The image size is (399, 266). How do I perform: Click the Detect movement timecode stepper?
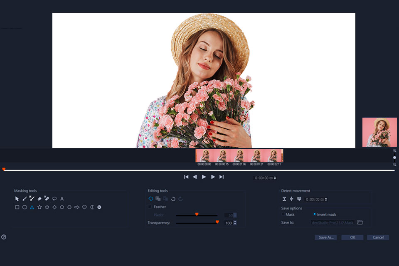click(326, 199)
